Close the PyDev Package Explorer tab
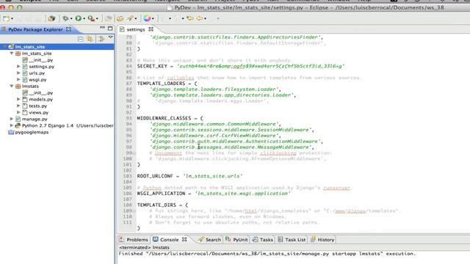 click(68, 29)
